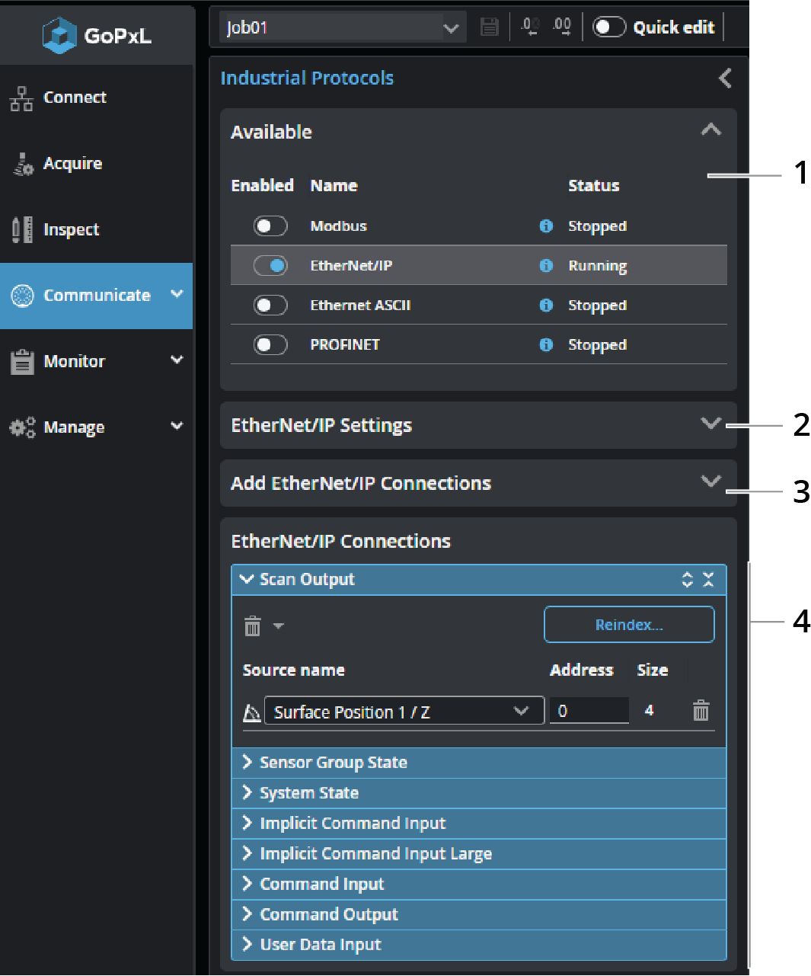Turn on Quick edit switch
The image size is (811, 976).
pyautogui.click(x=609, y=27)
